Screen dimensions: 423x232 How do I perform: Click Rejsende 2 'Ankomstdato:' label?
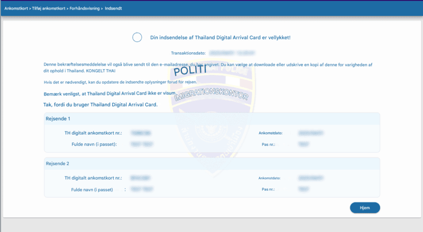point(270,178)
